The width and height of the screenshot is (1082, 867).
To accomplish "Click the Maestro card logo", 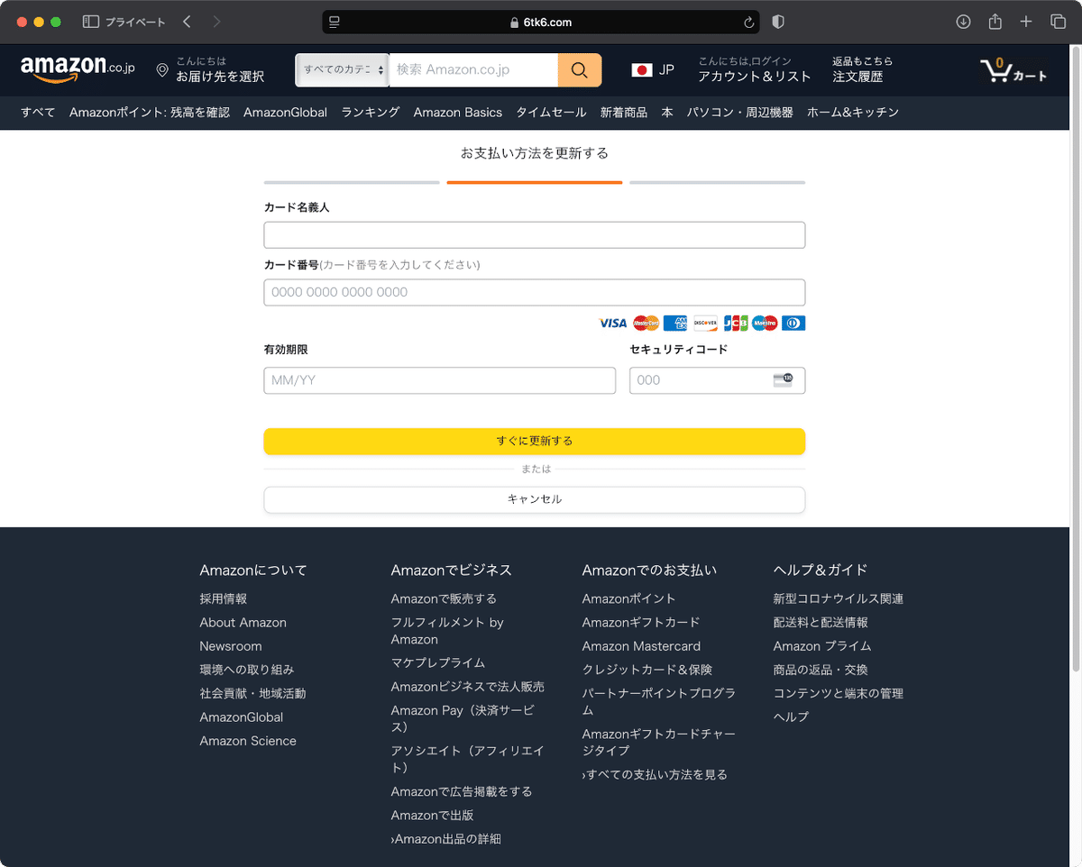I will coord(765,323).
